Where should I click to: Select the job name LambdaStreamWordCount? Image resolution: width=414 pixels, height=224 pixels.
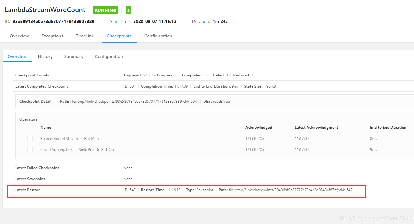45,10
